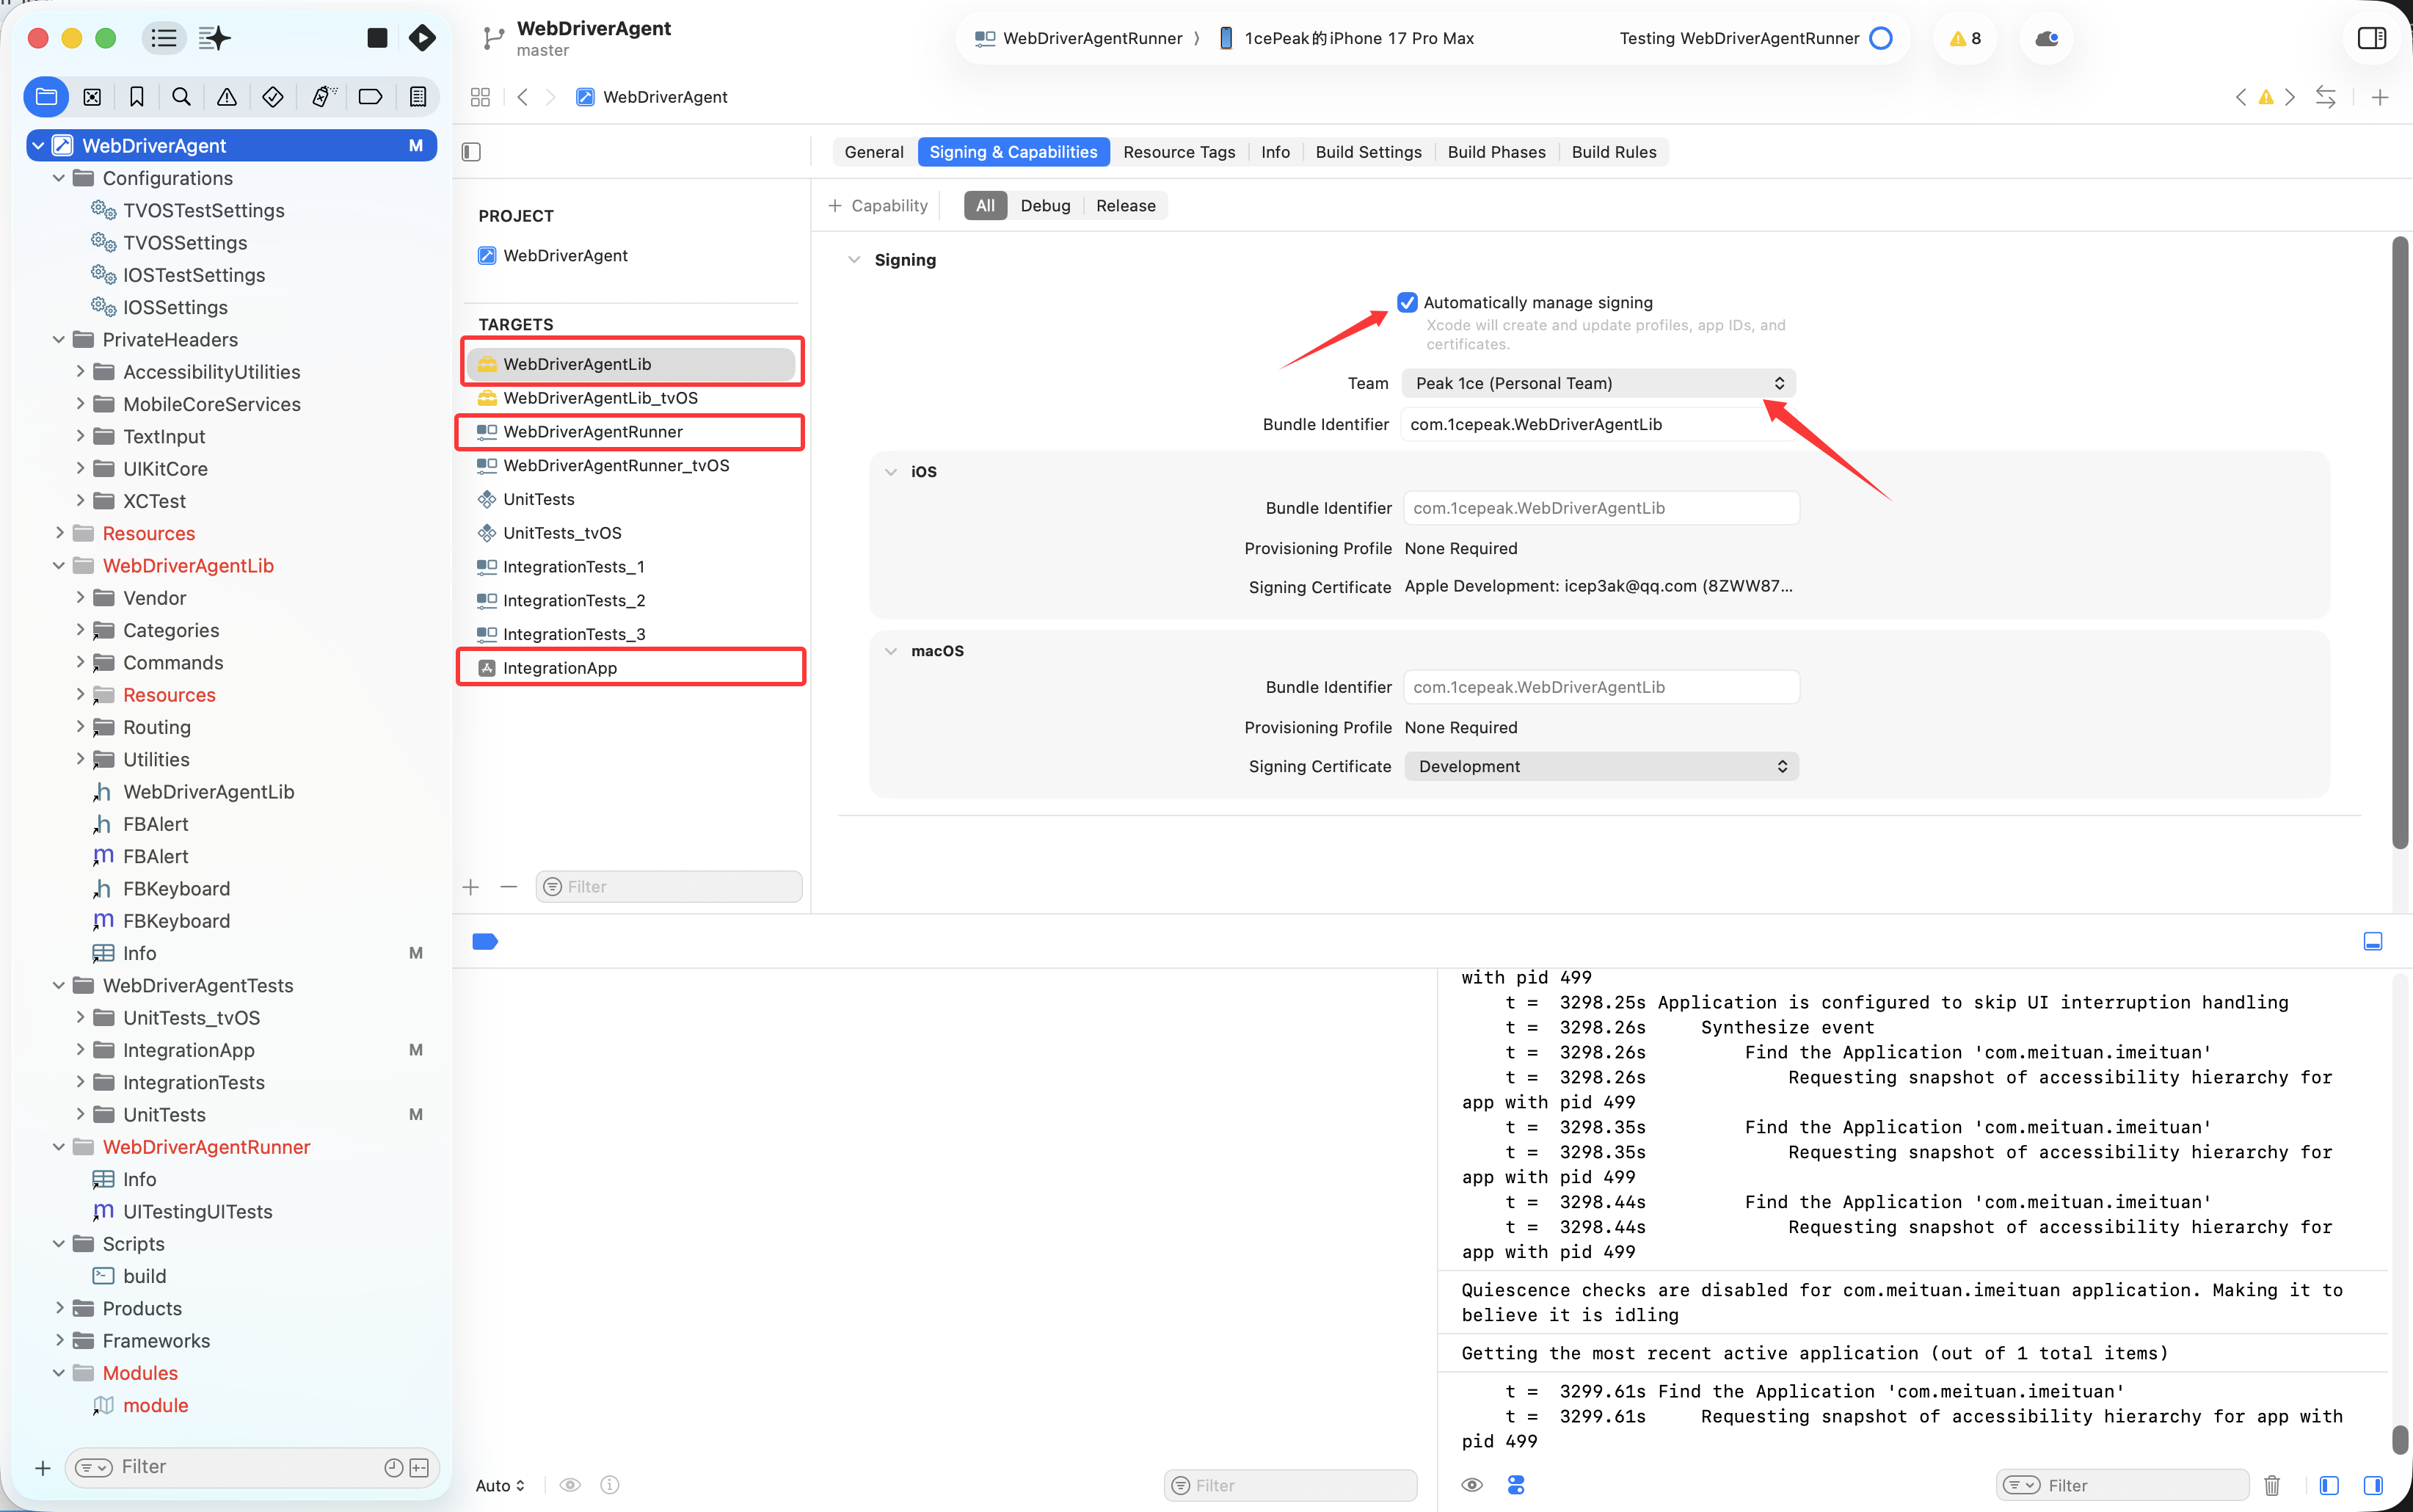Open the Team dropdown with Peak 1ce
Viewport: 2413px width, 1512px height.
[x=1598, y=383]
